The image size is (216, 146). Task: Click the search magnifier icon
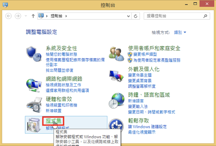pos(205,16)
